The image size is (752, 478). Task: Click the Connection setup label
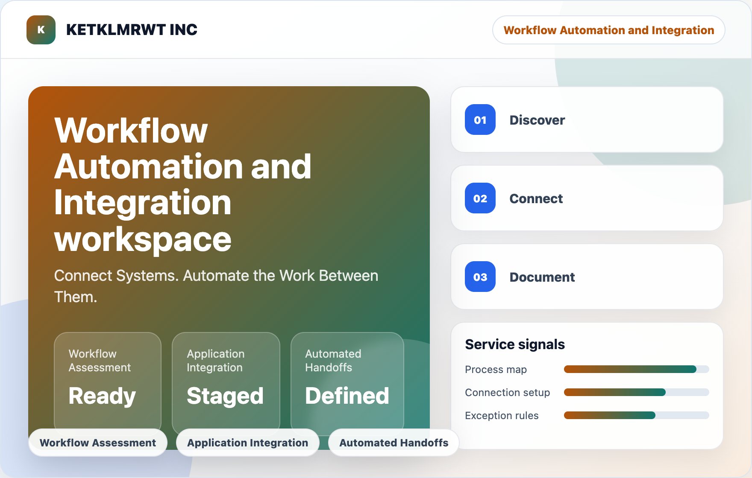(x=508, y=392)
